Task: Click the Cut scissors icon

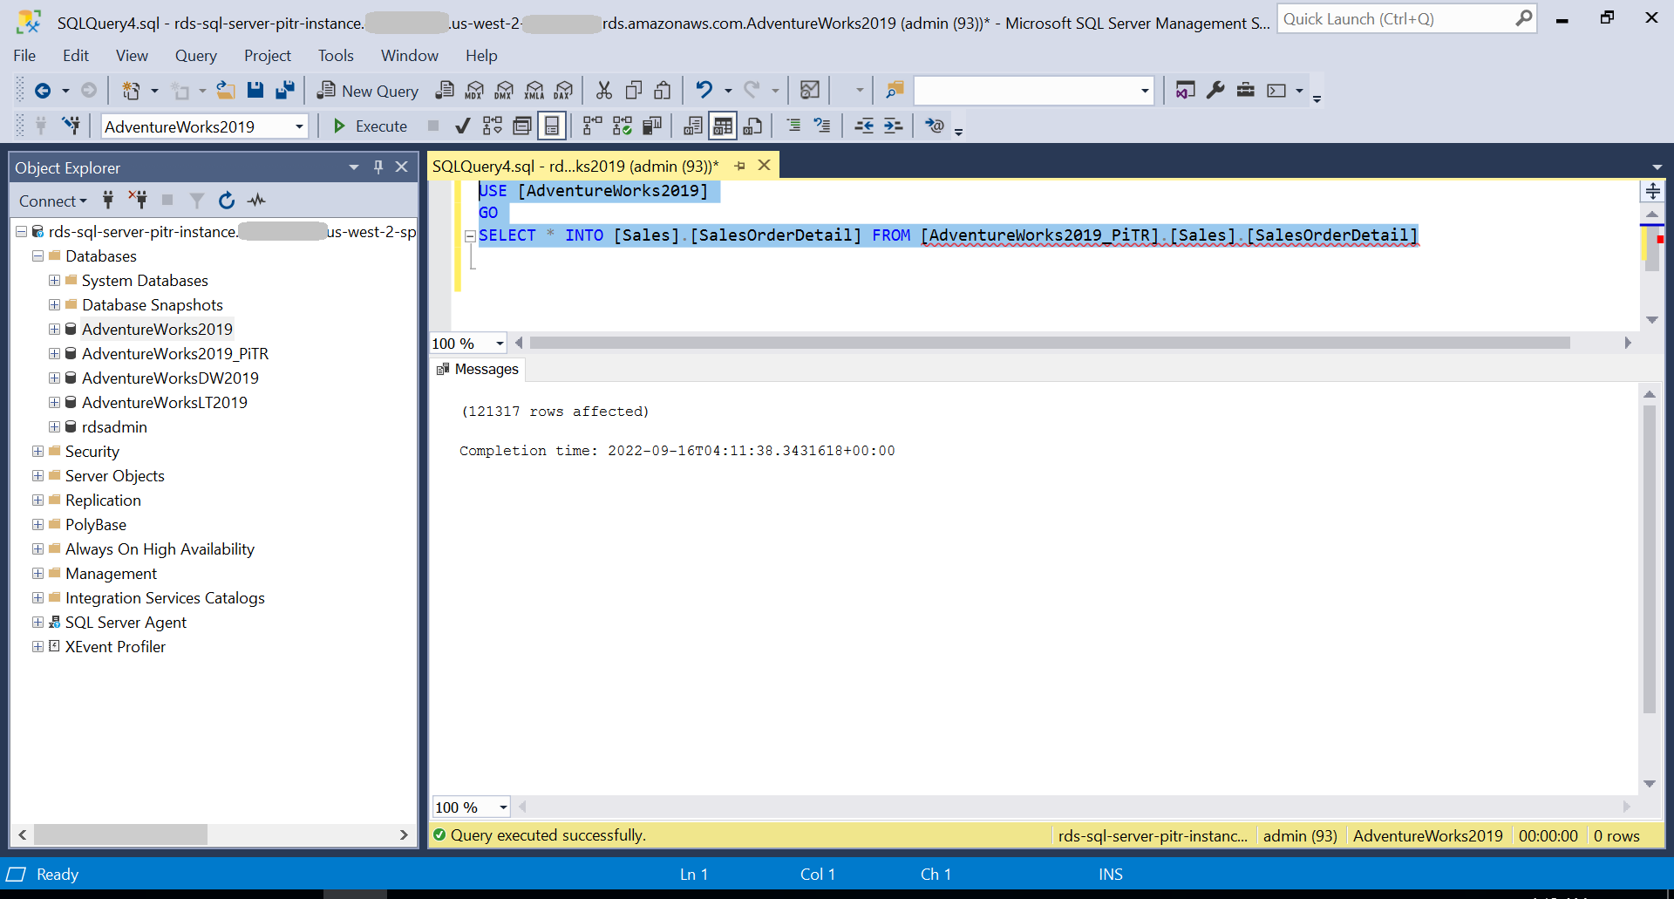Action: [603, 91]
